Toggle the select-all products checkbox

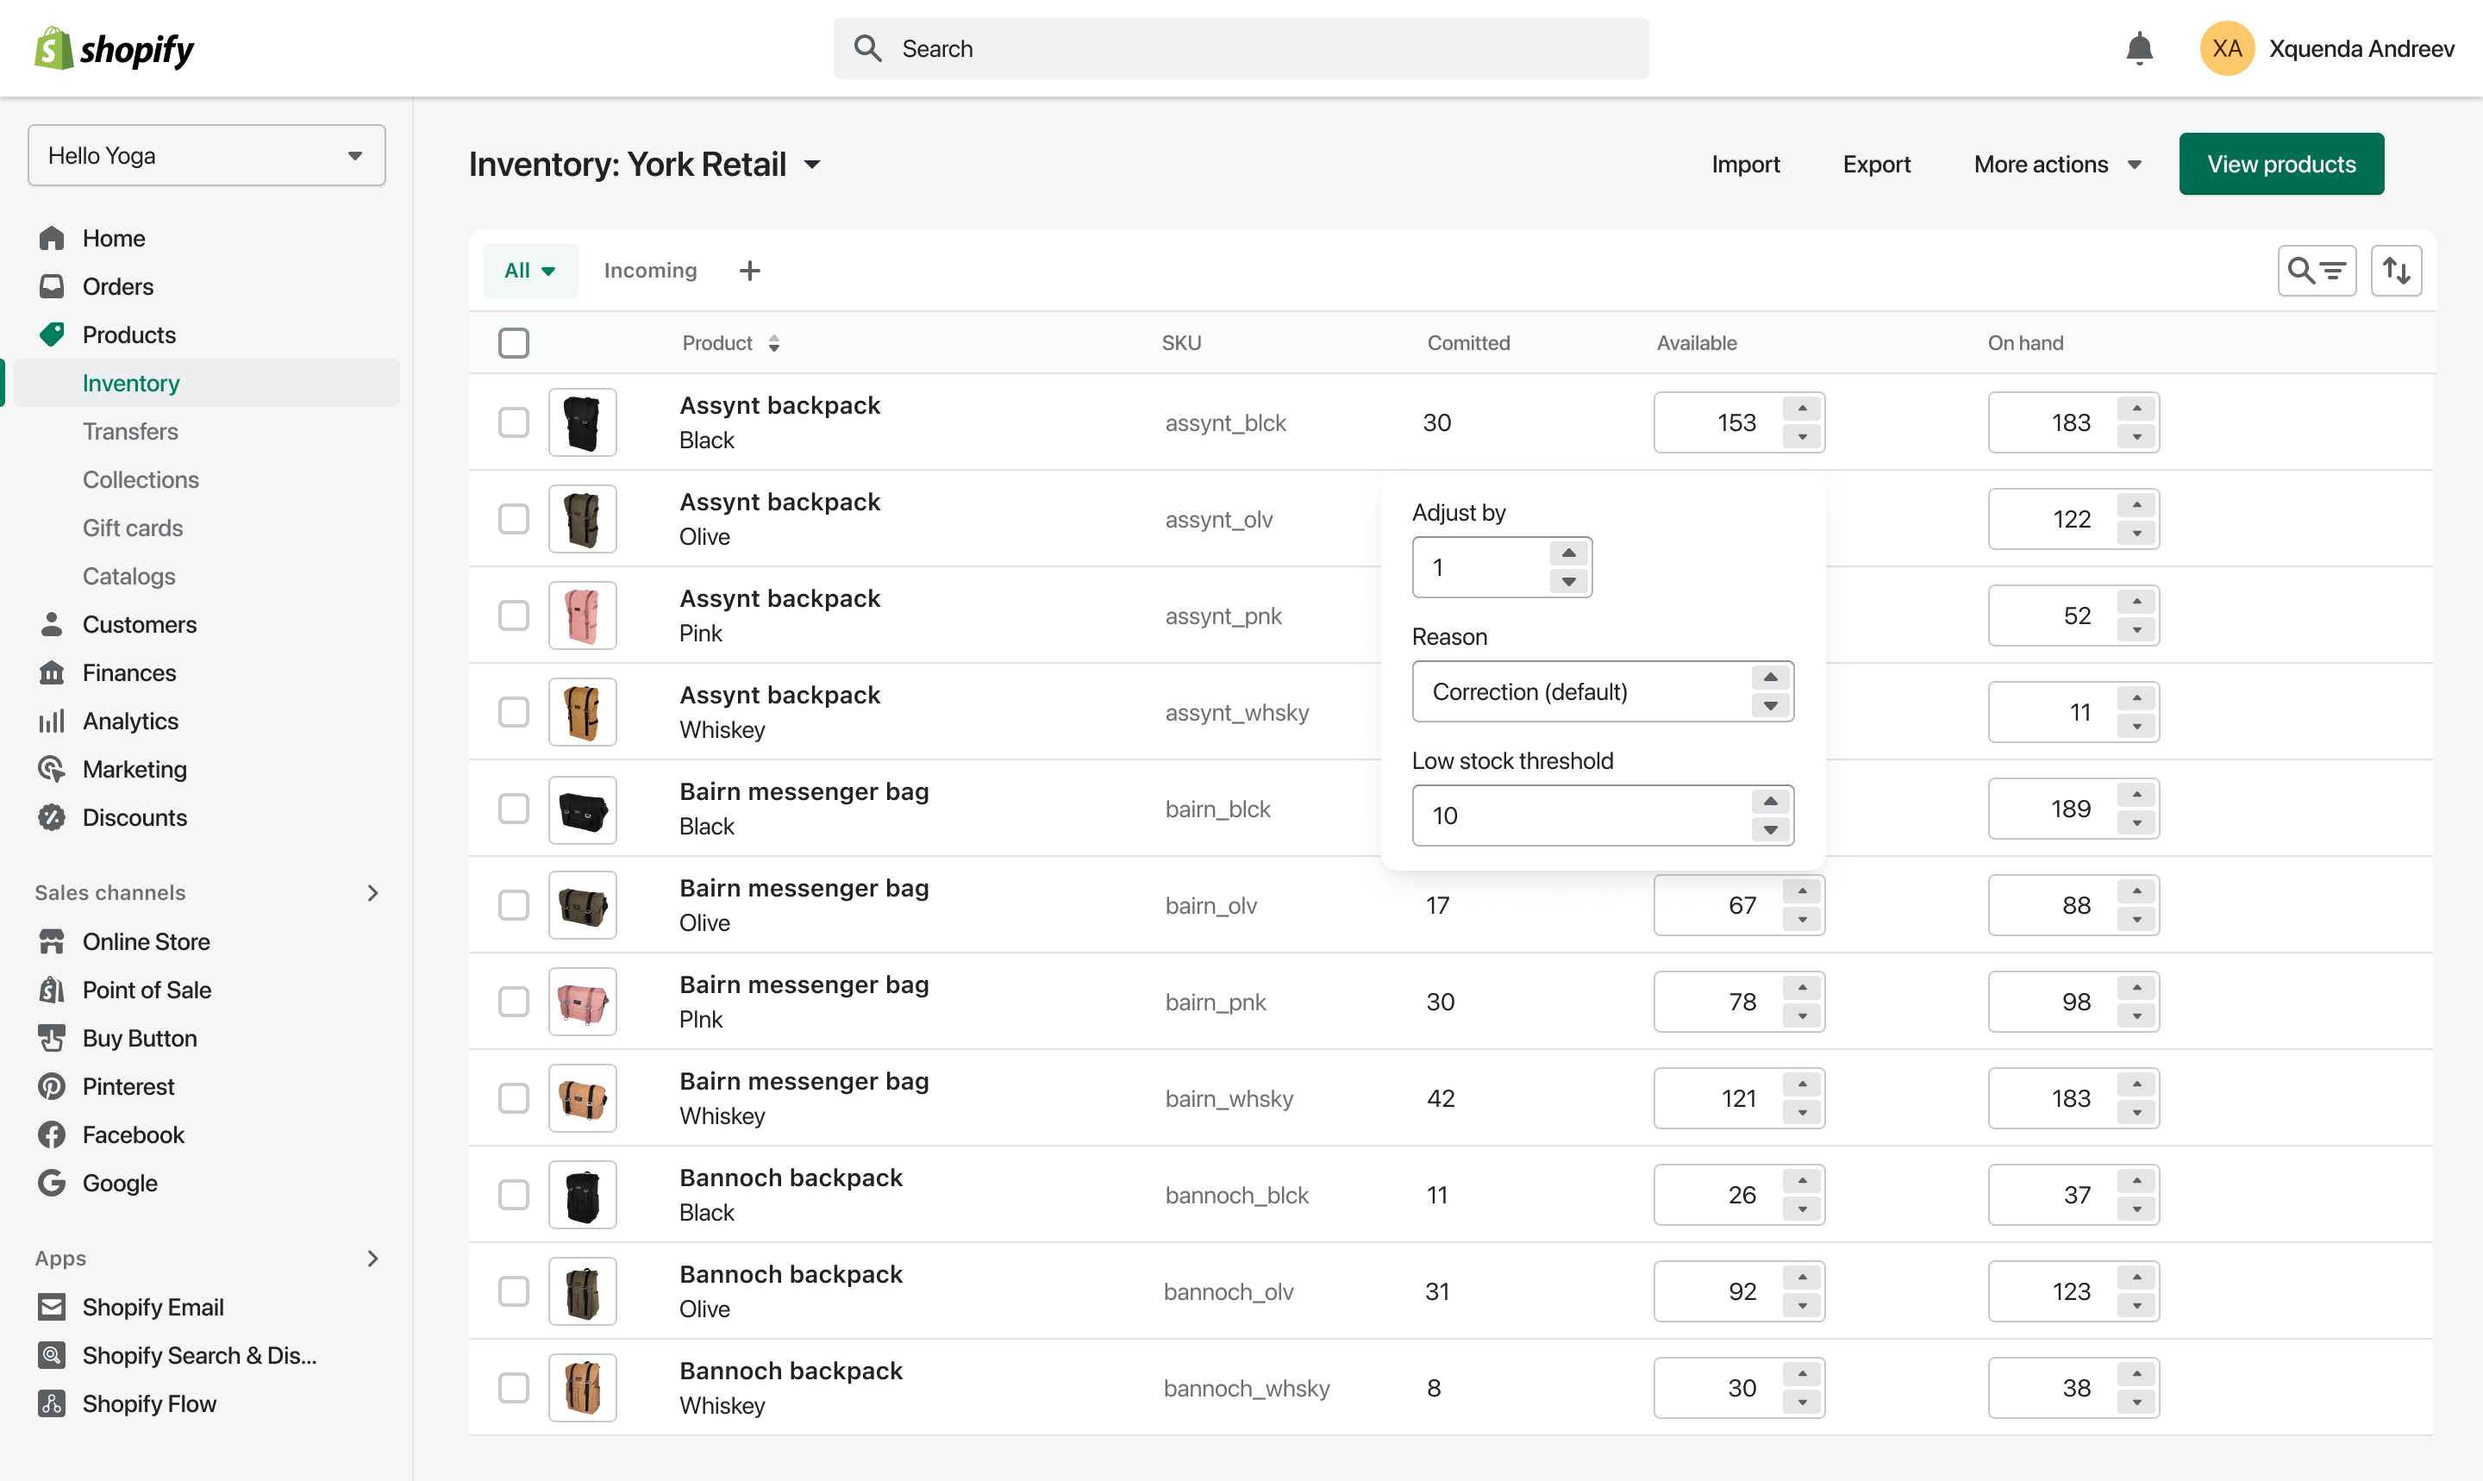click(x=513, y=342)
